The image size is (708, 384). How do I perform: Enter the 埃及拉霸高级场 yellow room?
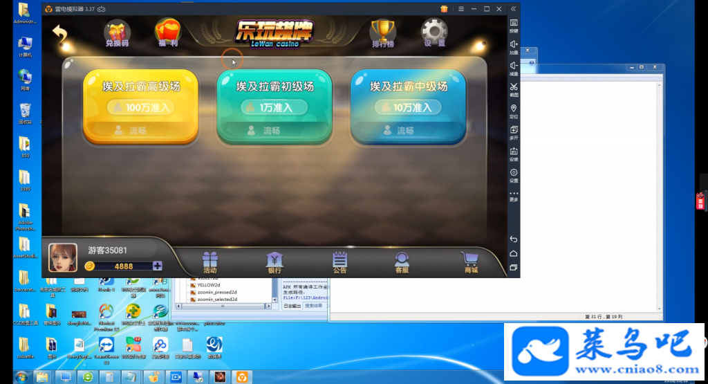[141, 107]
